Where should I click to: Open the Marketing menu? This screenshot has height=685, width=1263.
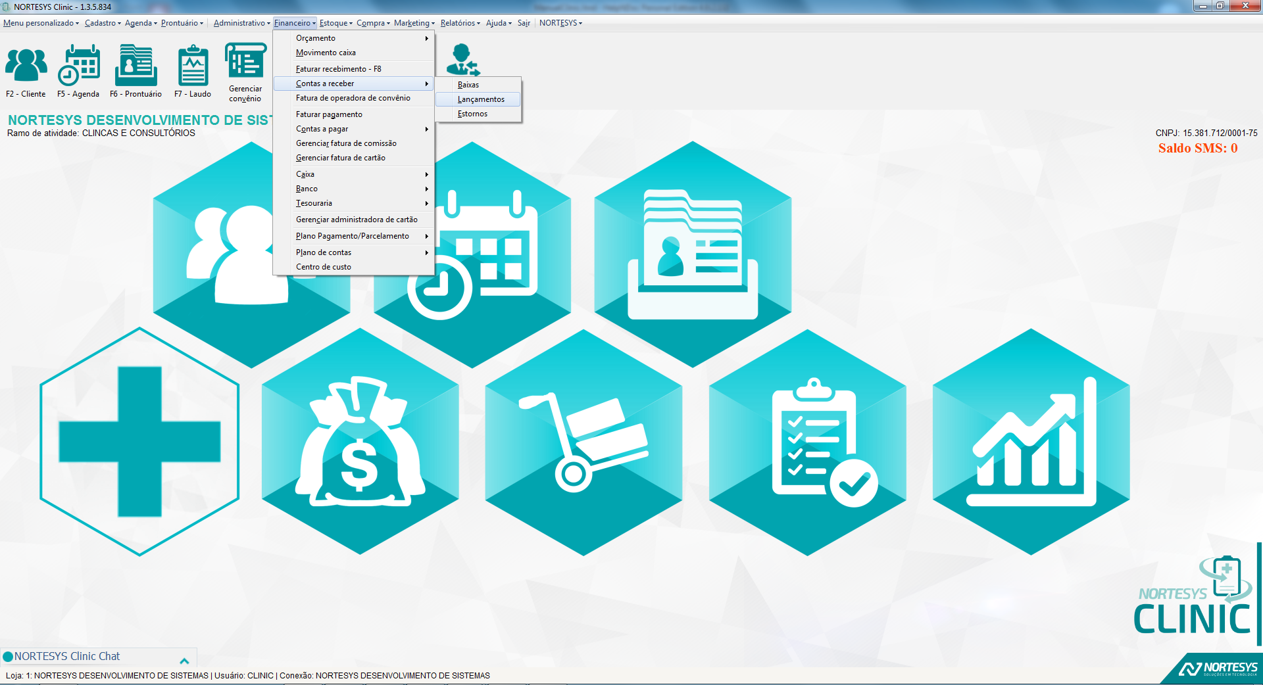pyautogui.click(x=414, y=23)
